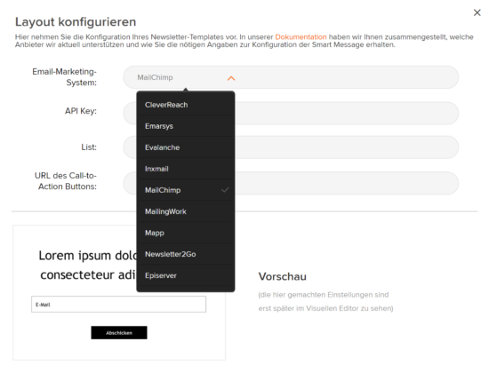The image size is (489, 365).
Task: Select Episerver from the list
Action: 186,275
